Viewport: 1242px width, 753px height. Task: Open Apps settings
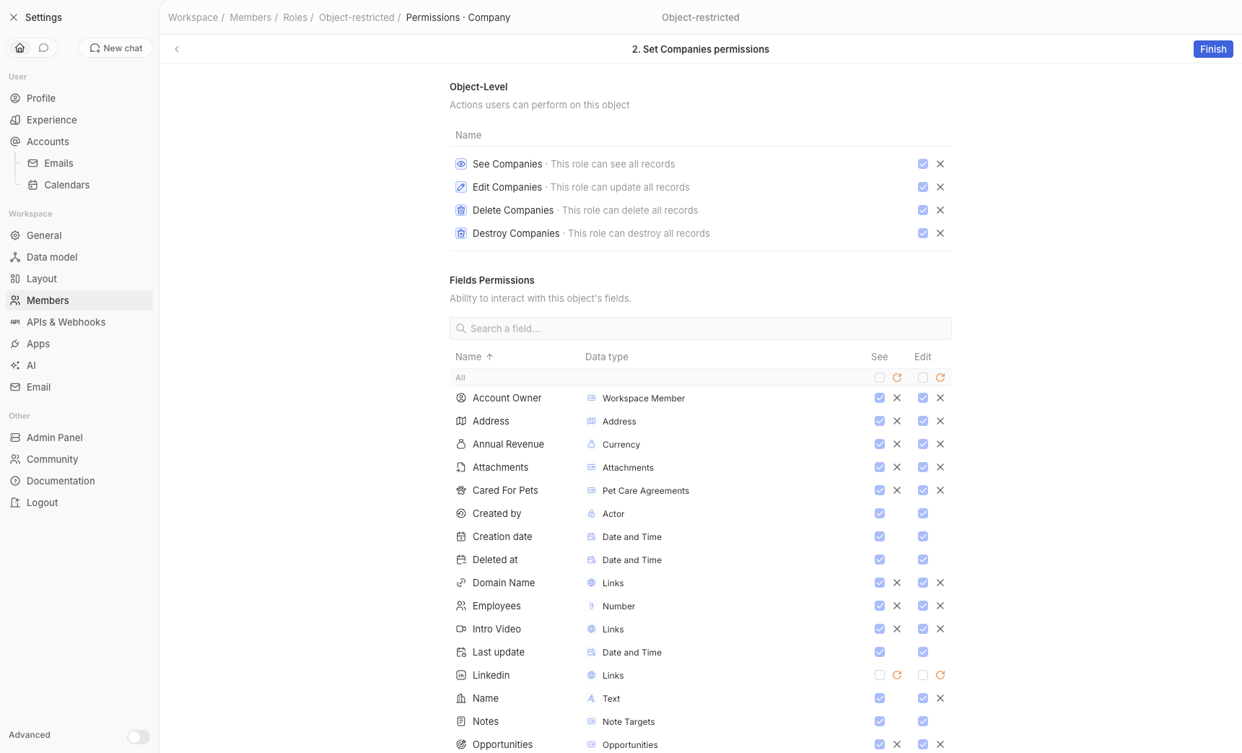point(79,344)
